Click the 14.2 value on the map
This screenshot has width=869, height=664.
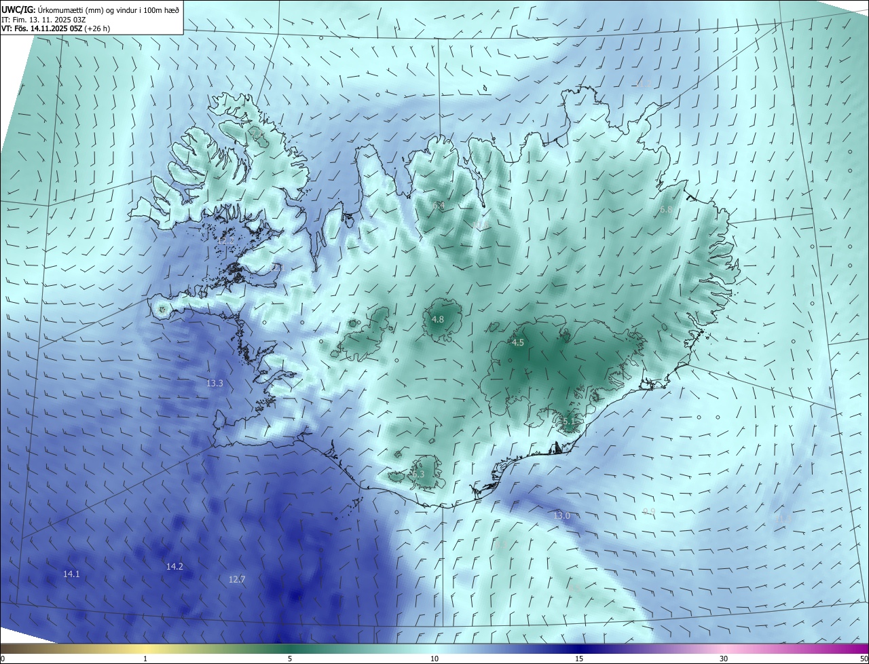174,566
